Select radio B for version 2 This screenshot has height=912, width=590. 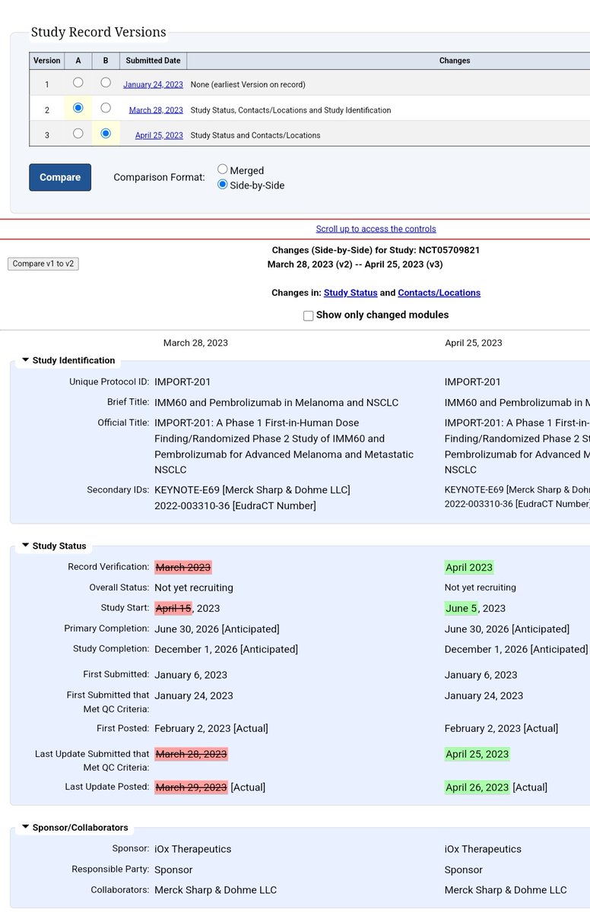[x=105, y=108]
